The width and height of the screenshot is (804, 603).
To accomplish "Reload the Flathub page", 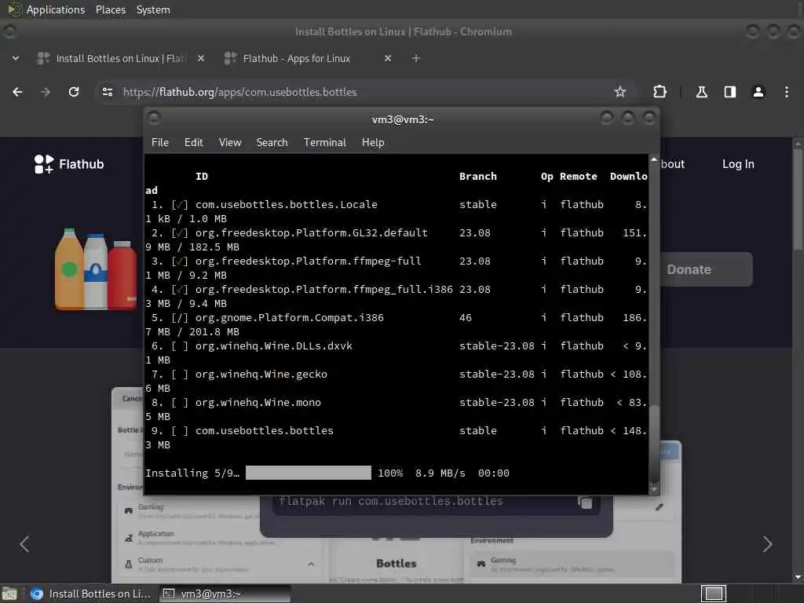I will click(74, 92).
